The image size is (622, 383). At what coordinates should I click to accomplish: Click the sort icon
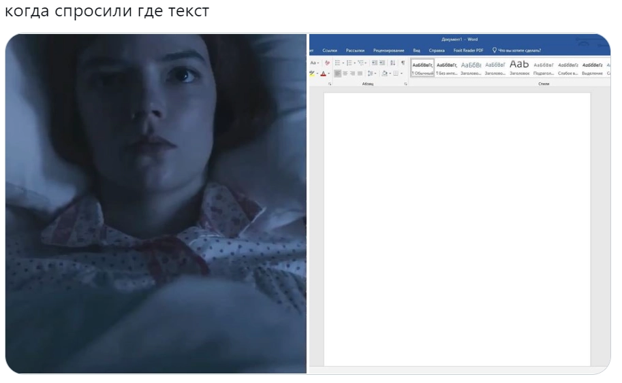click(x=392, y=63)
